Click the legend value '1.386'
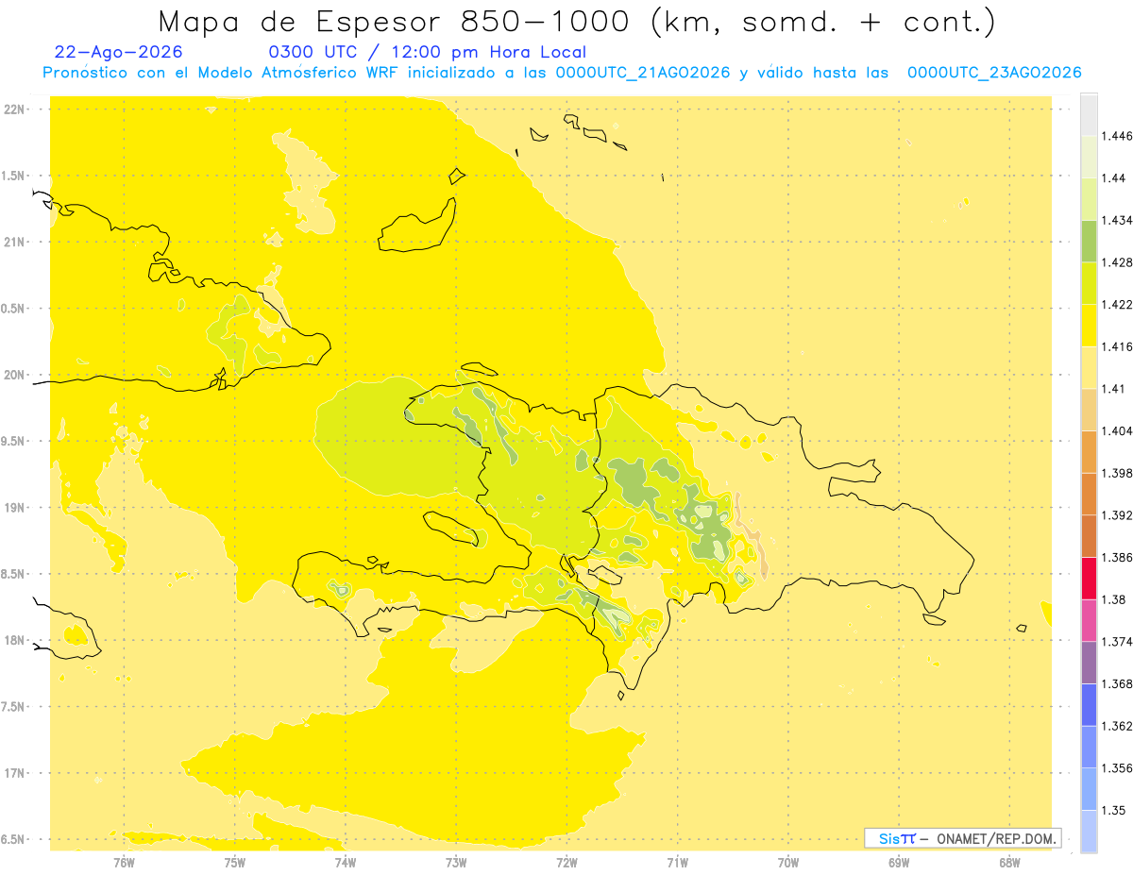This screenshot has width=1133, height=875. (1116, 557)
